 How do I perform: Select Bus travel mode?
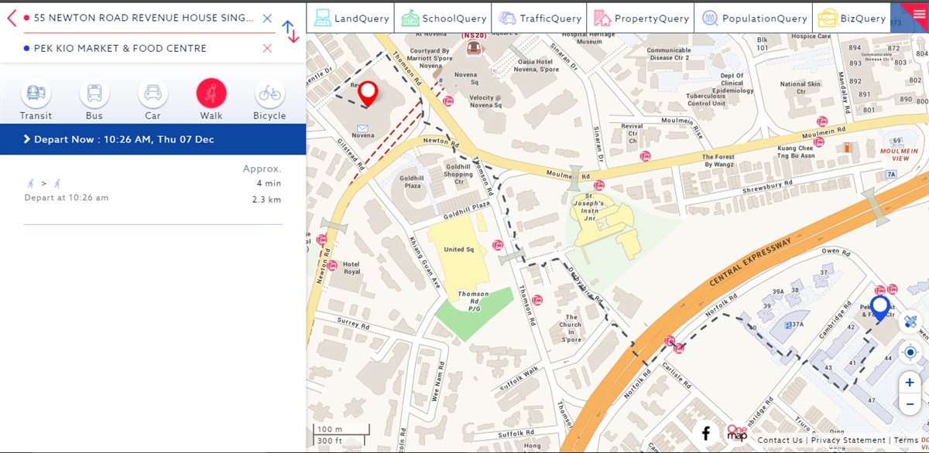[x=94, y=94]
